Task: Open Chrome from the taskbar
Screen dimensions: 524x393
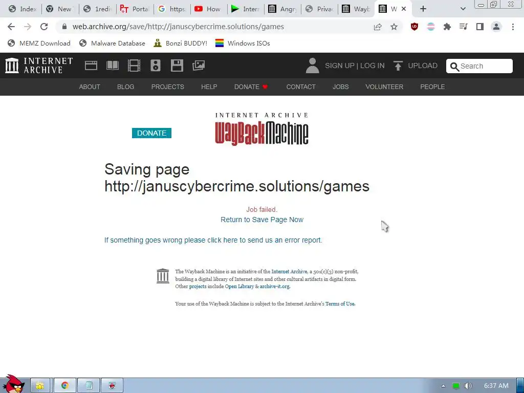Action: [65, 386]
